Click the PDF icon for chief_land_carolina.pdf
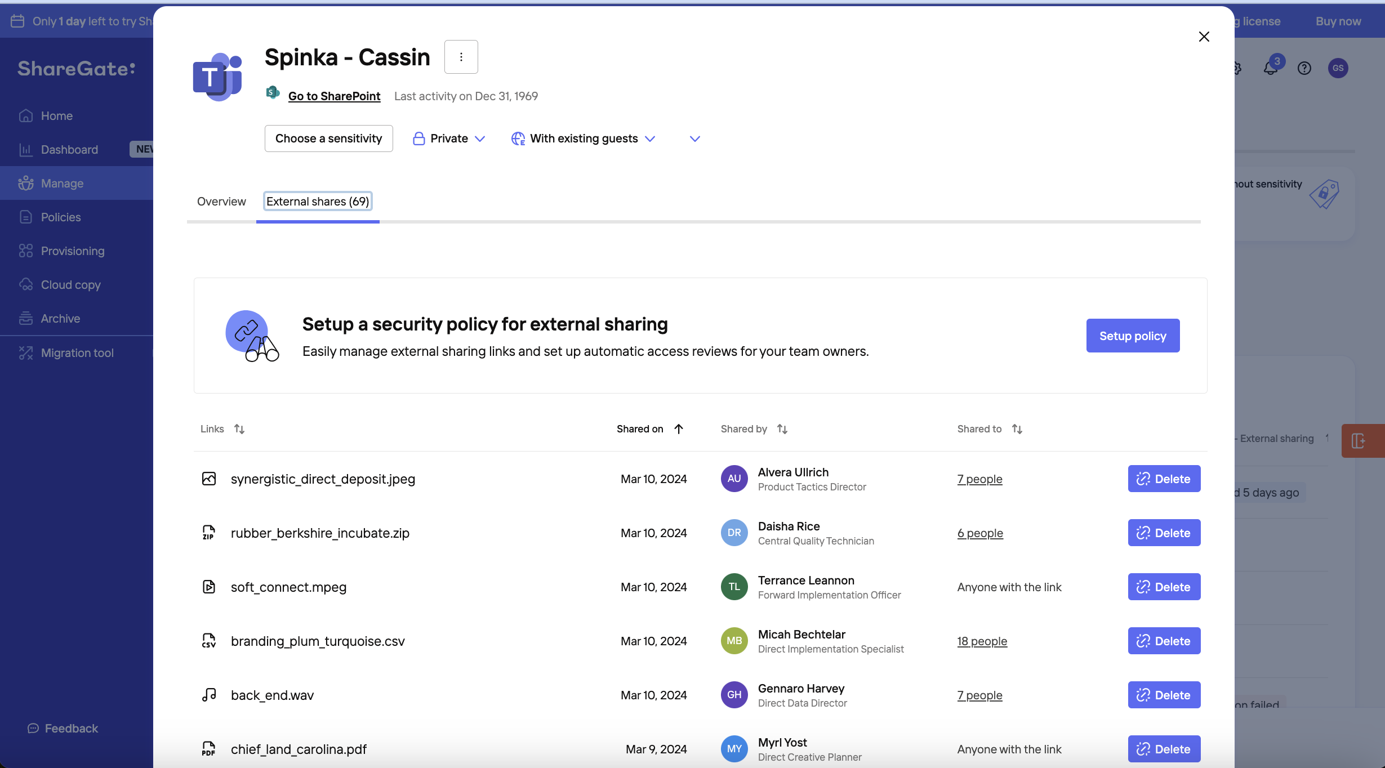This screenshot has height=768, width=1385. tap(209, 749)
